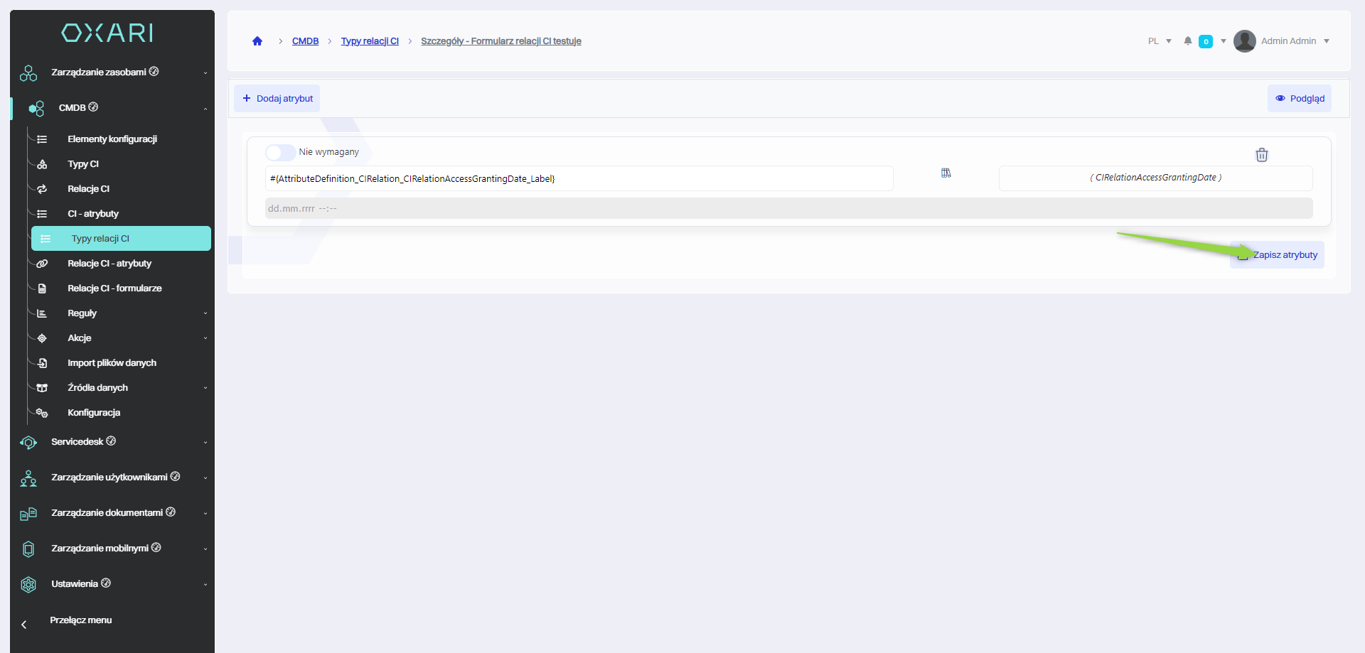Open Elementy konfiguracji in sidebar
Image resolution: width=1365 pixels, height=653 pixels.
(x=112, y=139)
